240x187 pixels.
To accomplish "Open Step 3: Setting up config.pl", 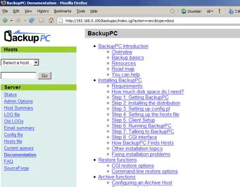I will coord(141,109).
